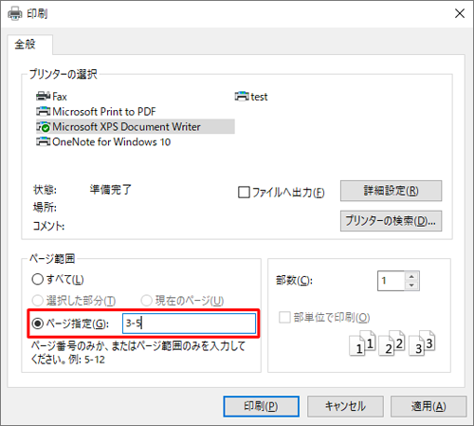Decrease copies with the down arrow
Image resolution: width=474 pixels, height=426 pixels.
click(x=411, y=286)
